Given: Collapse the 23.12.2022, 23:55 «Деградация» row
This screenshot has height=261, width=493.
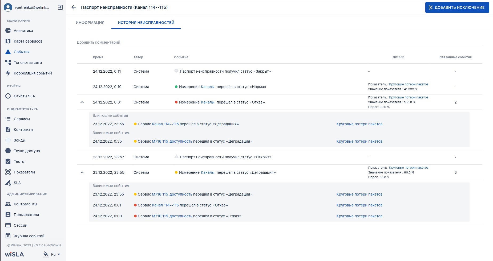Looking at the screenshot, I should [x=82, y=172].
